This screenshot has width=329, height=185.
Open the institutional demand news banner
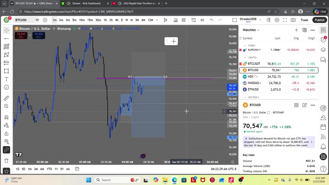click(x=279, y=142)
